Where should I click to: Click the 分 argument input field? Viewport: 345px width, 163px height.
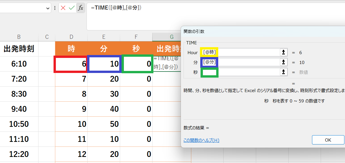pos(240,62)
